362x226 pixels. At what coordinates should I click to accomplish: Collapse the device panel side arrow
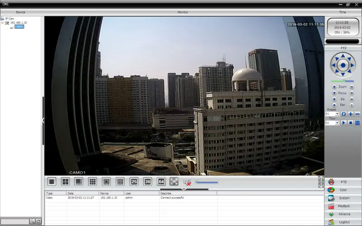(x=43, y=120)
